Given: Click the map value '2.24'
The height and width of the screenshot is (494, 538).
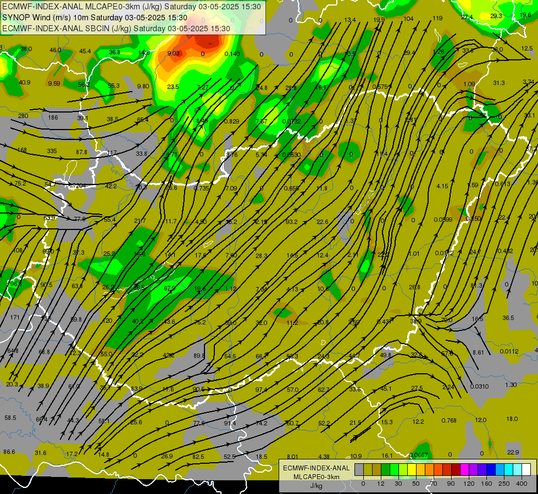Looking at the screenshot, I should (448, 387).
